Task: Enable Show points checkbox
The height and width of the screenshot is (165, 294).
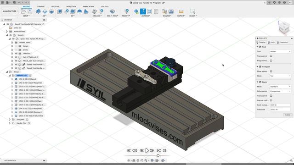Action: (x=271, y=71)
